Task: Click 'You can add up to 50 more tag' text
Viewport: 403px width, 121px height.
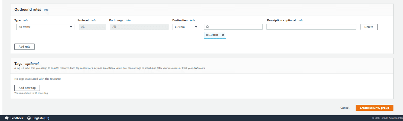Action: click(x=31, y=93)
